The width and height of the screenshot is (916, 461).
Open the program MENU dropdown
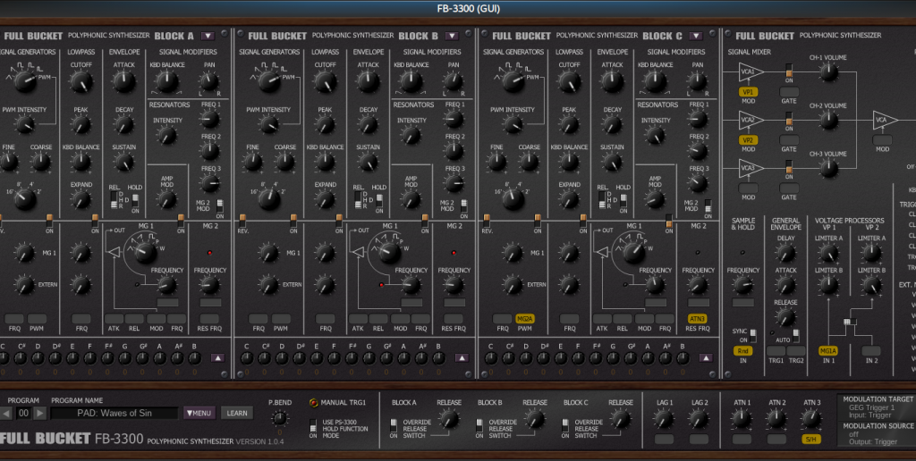(199, 413)
